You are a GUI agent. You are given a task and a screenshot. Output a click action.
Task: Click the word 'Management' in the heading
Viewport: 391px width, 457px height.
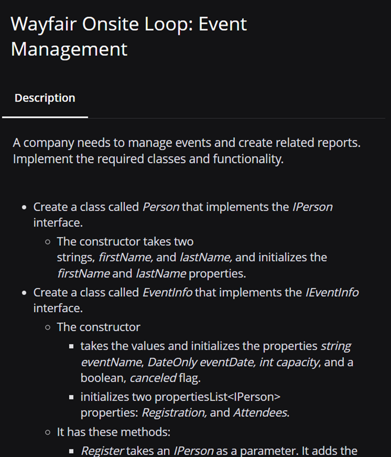click(x=69, y=49)
